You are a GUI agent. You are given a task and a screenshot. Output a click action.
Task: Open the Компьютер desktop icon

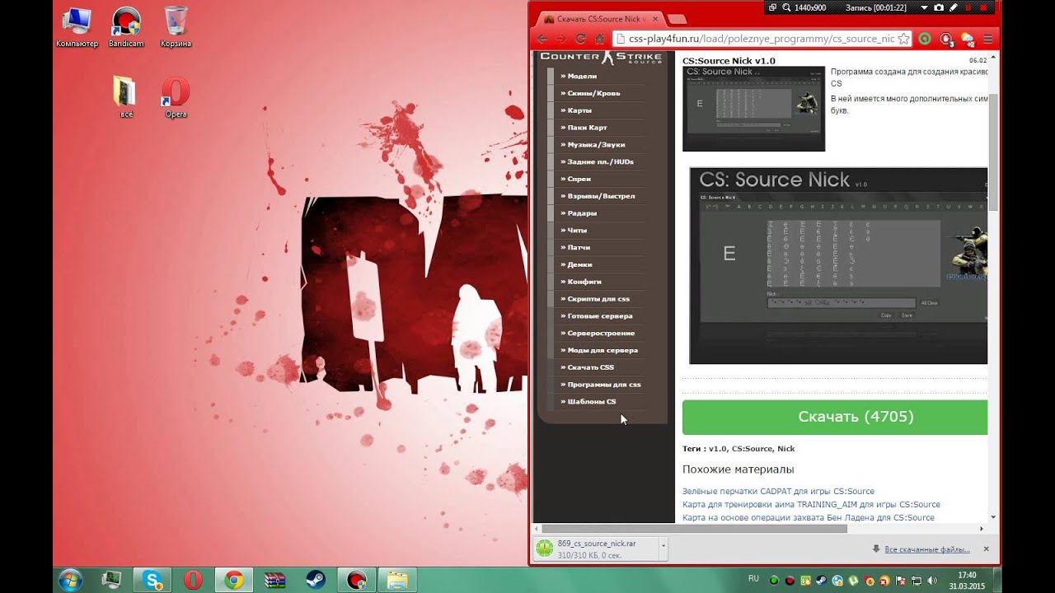[x=77, y=27]
